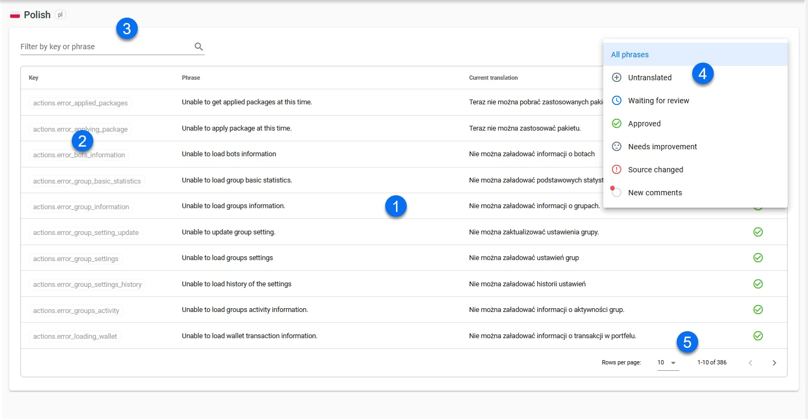Image resolution: width=808 pixels, height=419 pixels.
Task: Click translation 'Nie można załadować ustawień grup'
Action: 524,257
